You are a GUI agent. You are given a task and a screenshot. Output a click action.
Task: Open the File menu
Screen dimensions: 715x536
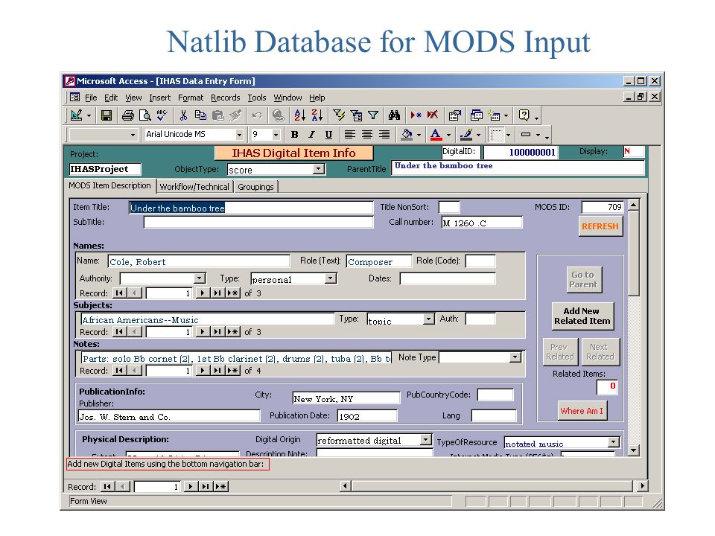(91, 98)
